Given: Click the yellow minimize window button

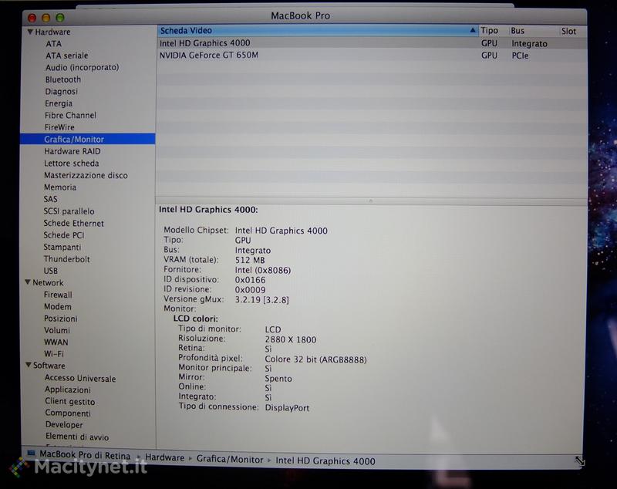Looking at the screenshot, I should pyautogui.click(x=46, y=18).
